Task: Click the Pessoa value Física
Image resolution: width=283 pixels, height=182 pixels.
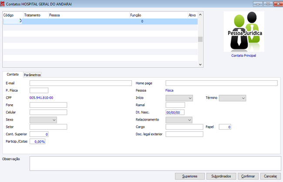Action: pyautogui.click(x=169, y=90)
